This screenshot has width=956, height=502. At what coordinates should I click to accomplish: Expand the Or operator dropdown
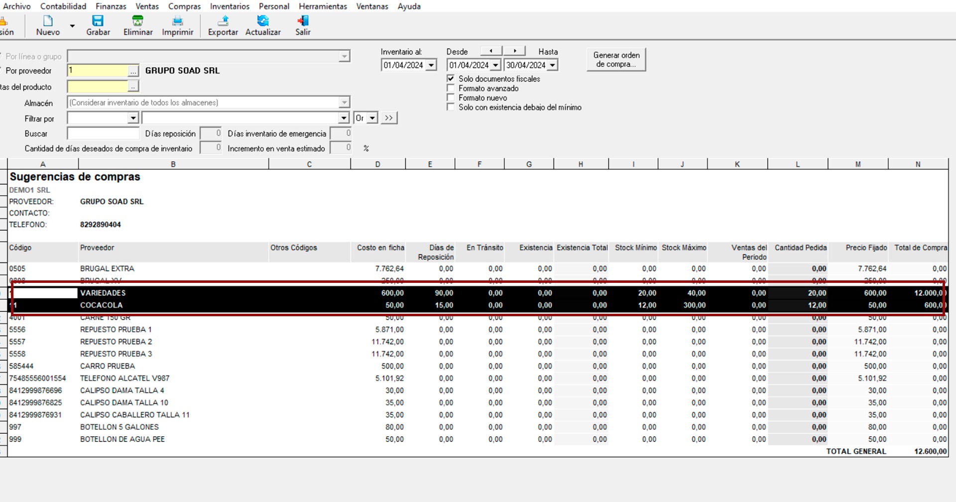[x=372, y=118]
